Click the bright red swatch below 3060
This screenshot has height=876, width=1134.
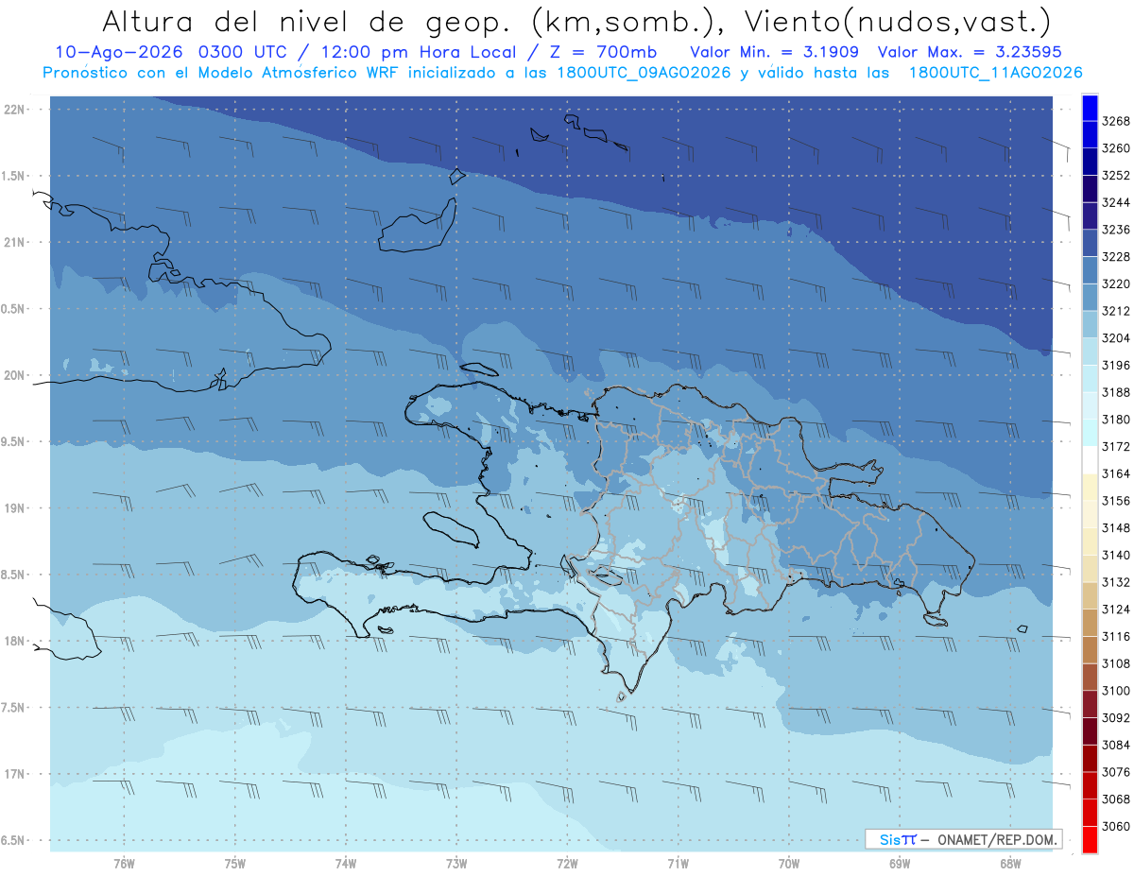pyautogui.click(x=1090, y=839)
